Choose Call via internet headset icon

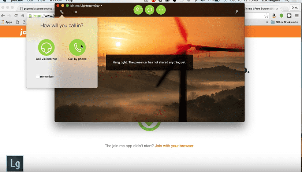coord(46,47)
